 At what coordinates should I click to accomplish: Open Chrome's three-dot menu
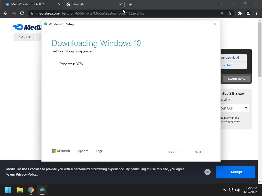[x=256, y=13]
